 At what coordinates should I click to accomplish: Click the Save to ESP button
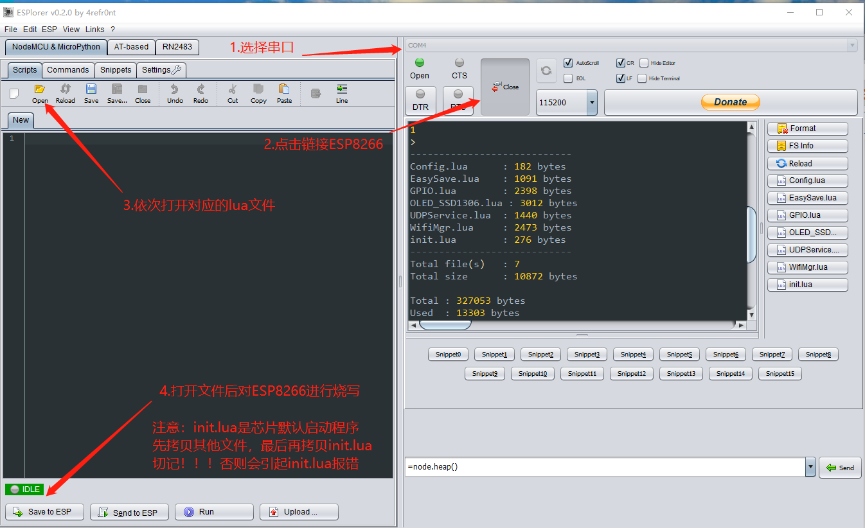(x=43, y=512)
